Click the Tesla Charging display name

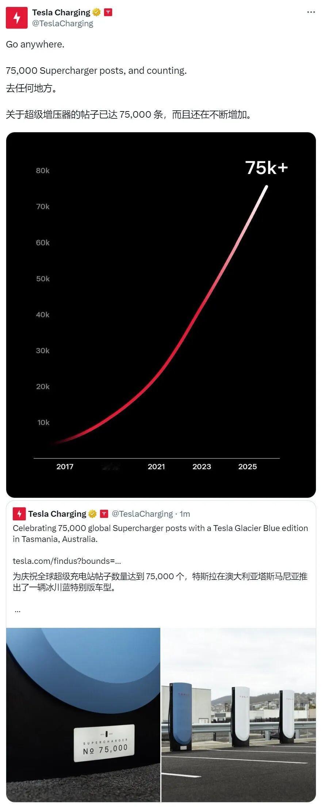click(x=60, y=12)
